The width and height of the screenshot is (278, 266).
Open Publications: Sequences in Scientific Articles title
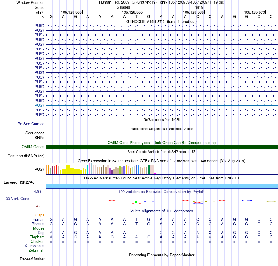click(162, 129)
